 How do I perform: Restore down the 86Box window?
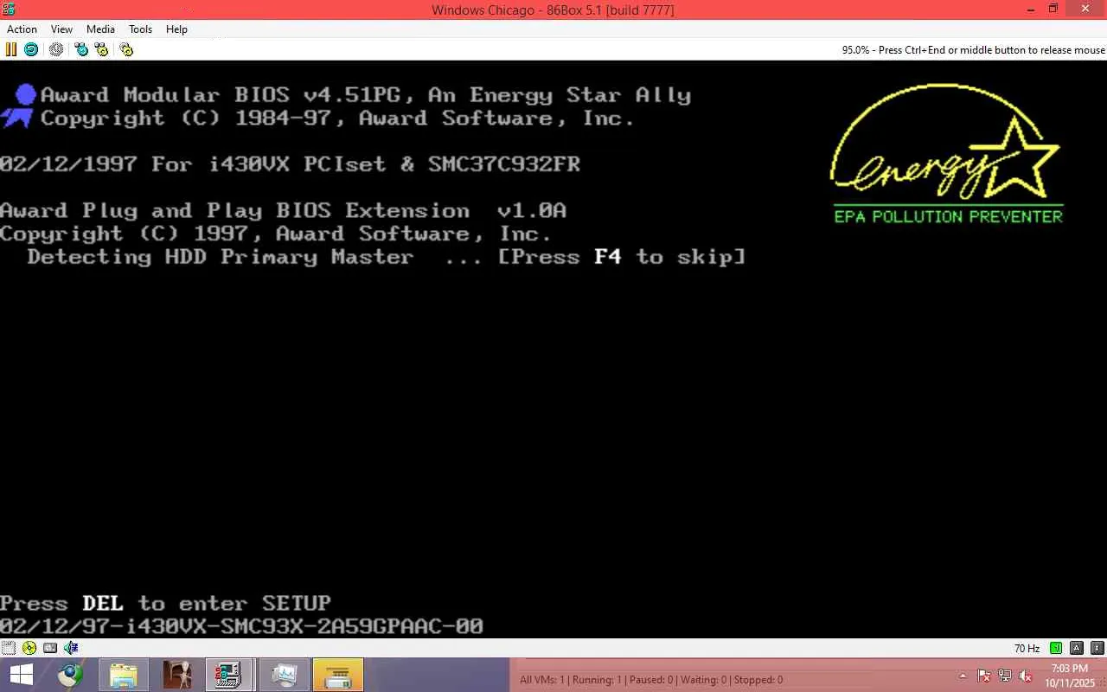[x=1053, y=10]
